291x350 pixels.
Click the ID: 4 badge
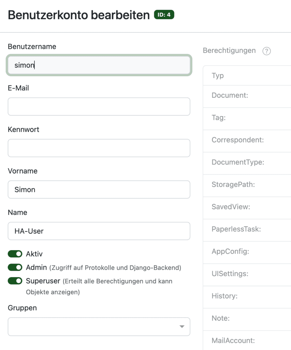coord(164,15)
